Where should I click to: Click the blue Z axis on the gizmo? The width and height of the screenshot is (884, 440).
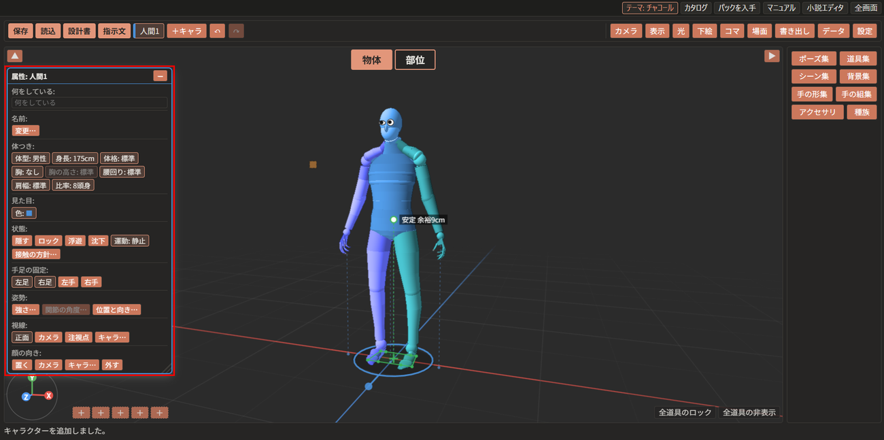(26, 396)
